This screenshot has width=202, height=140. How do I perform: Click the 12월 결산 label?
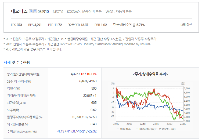(186, 25)
